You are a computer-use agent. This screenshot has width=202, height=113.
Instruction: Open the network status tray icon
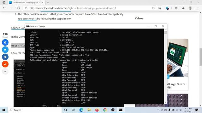(x=177, y=110)
